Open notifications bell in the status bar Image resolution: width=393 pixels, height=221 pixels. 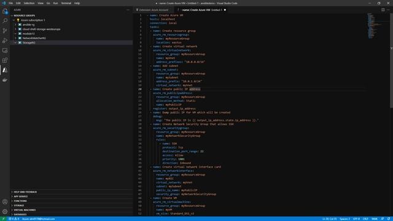[x=389, y=219]
